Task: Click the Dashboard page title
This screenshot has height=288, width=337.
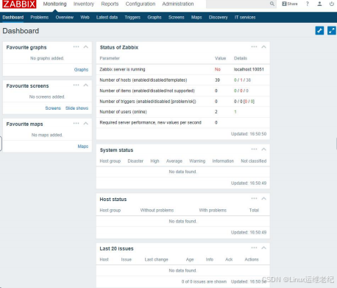Action: (21, 31)
